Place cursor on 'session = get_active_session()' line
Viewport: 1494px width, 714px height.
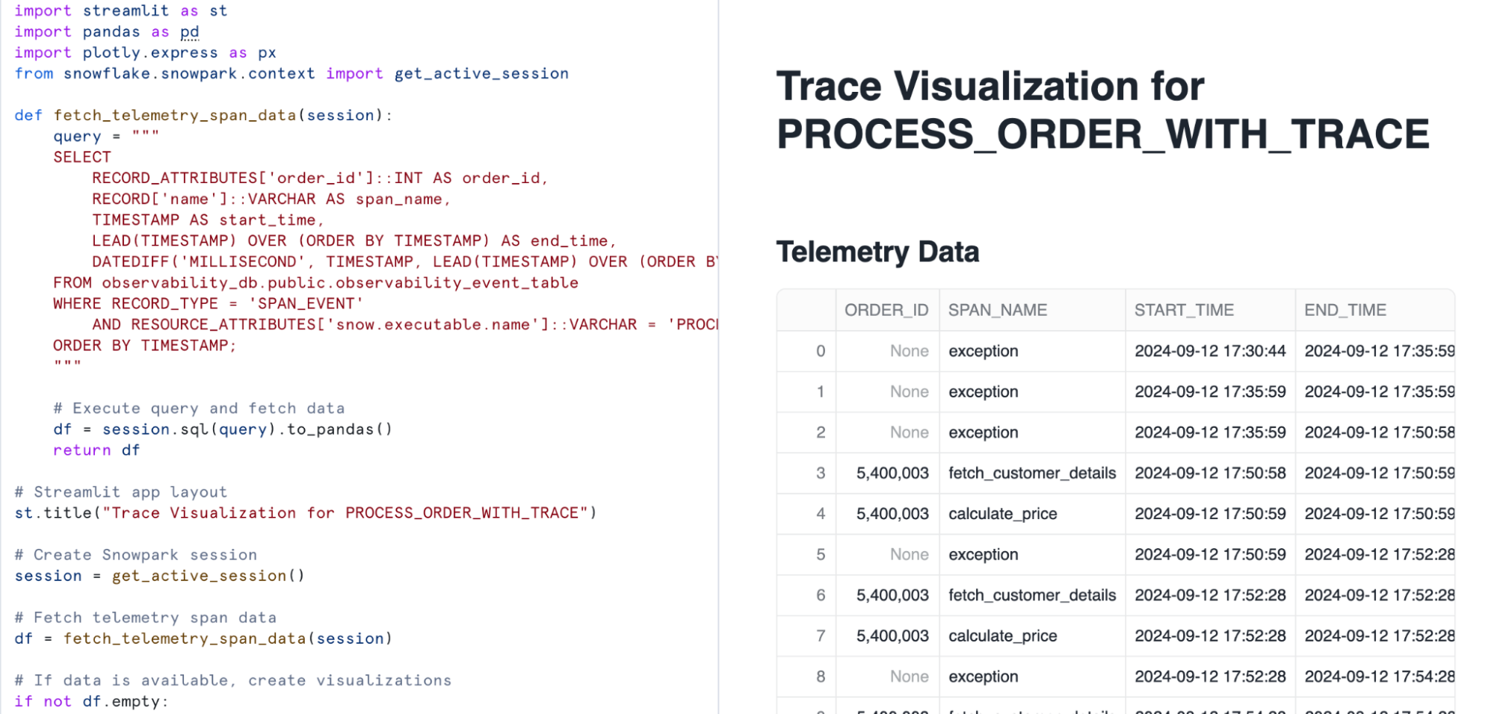159,576
